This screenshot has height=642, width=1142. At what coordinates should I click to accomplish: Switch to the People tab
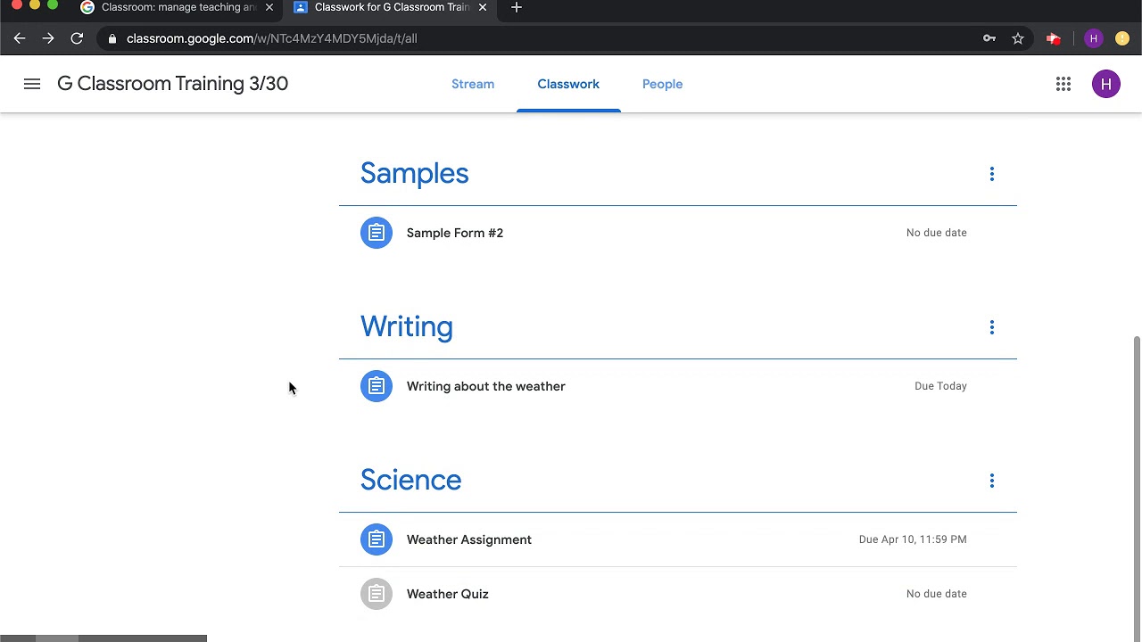tap(662, 84)
